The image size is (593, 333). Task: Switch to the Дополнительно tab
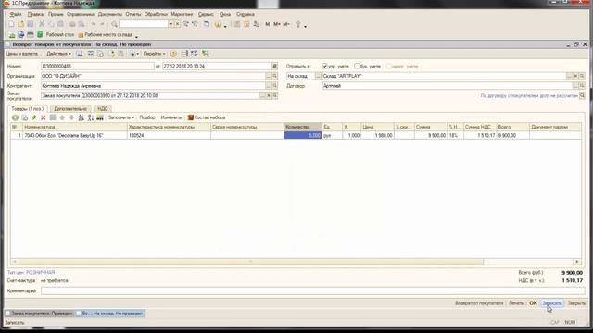[70, 109]
